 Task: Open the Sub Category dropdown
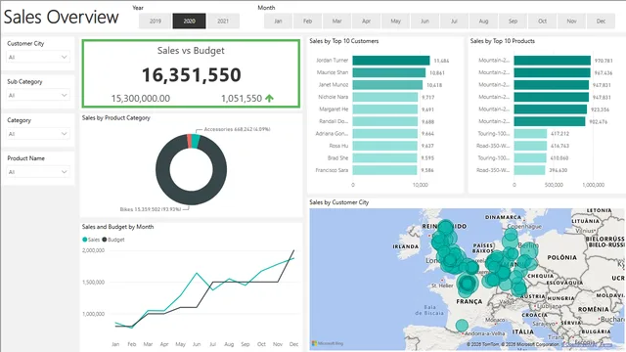pyautogui.click(x=38, y=96)
